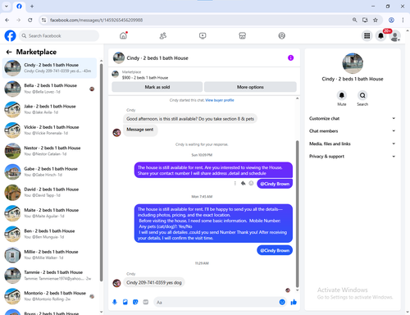The width and height of the screenshot is (410, 315).
Task: Go back with the Marketplace arrow
Action: point(9,52)
